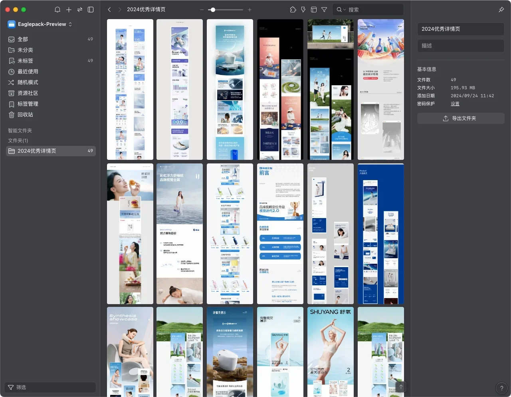Click the switch library arrows icon
The image size is (511, 397).
80,10
